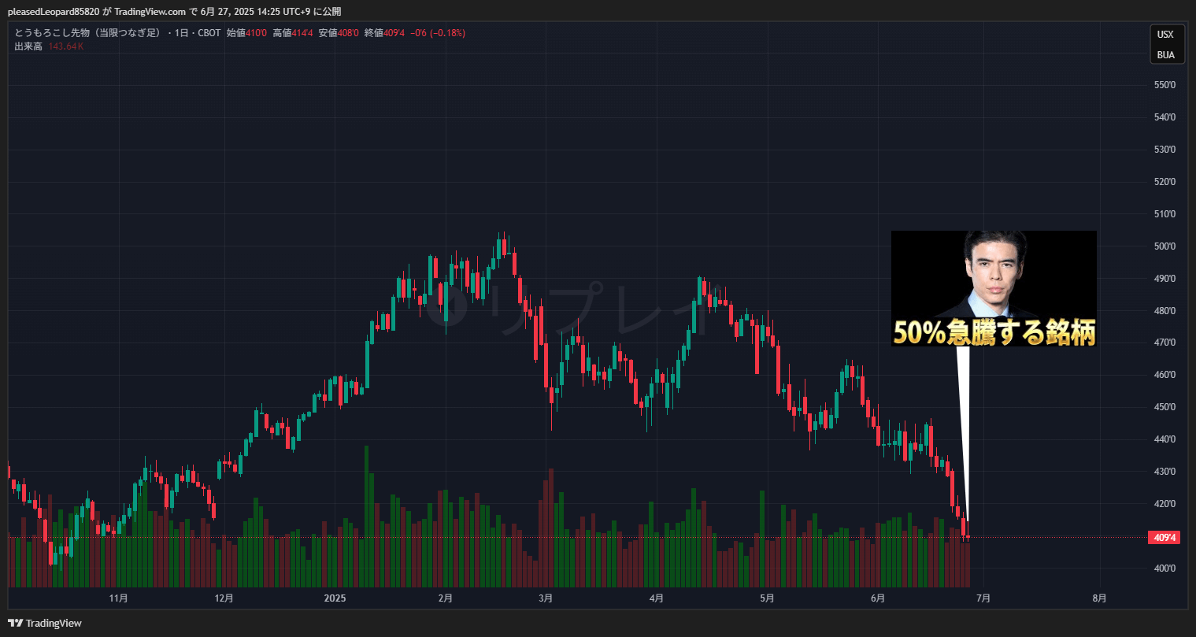
Task: Select the 400'0 level on the price scale
Action: click(1164, 568)
